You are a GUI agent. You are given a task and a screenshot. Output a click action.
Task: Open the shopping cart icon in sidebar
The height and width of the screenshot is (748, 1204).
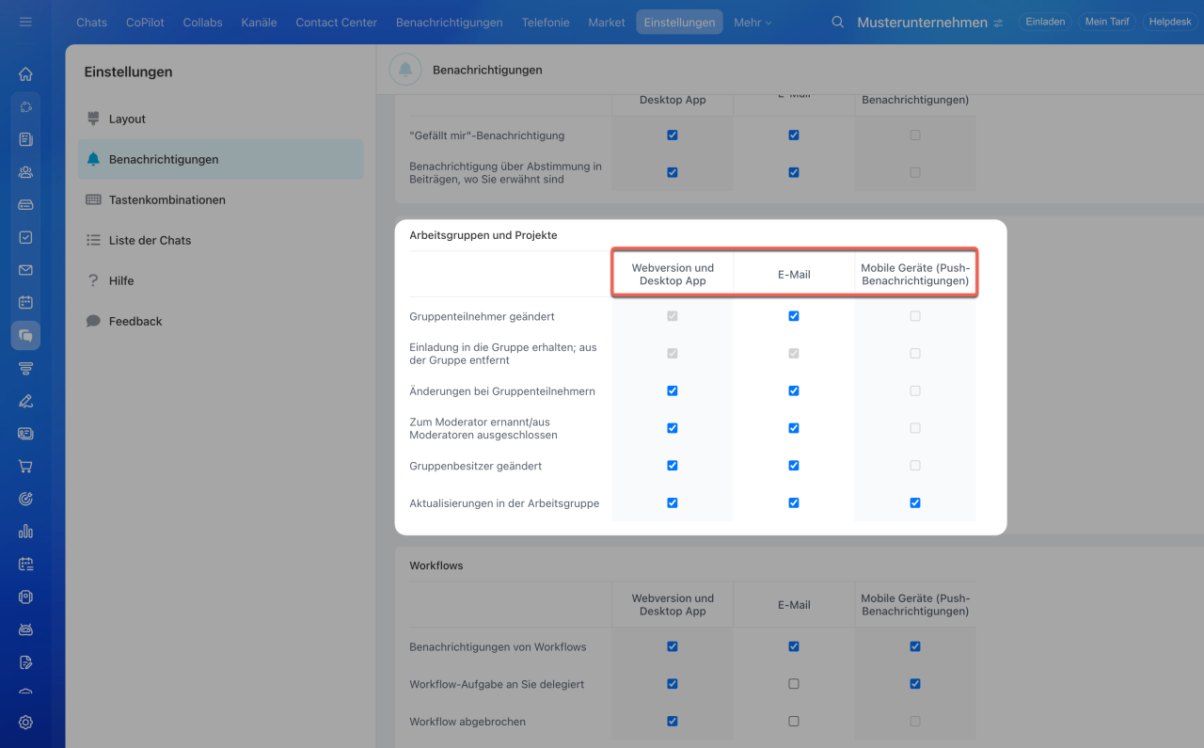25,466
